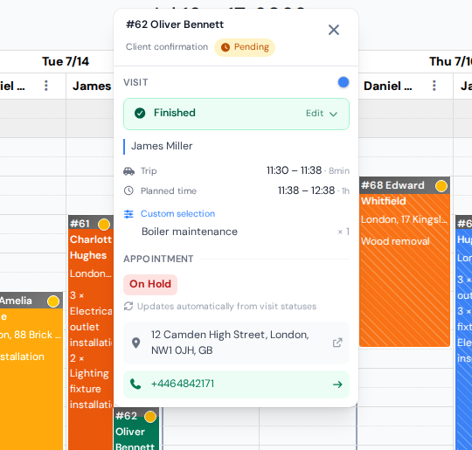Open the Finished status dropdown
The width and height of the screenshot is (472, 450).
[x=236, y=114]
